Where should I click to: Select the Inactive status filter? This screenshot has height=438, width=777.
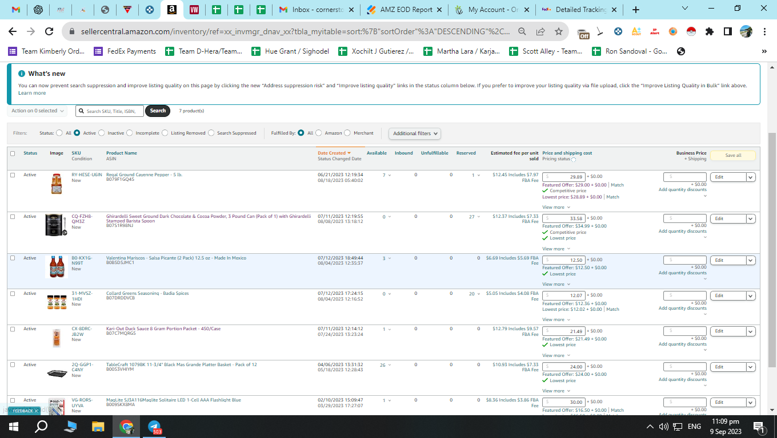point(102,133)
